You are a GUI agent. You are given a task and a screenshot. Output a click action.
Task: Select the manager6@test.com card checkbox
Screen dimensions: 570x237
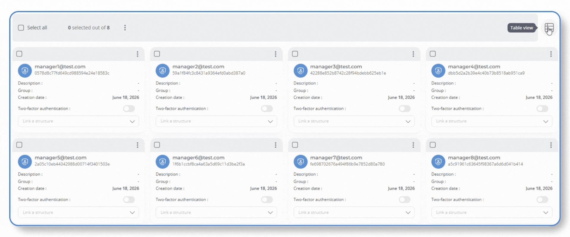(x=157, y=145)
